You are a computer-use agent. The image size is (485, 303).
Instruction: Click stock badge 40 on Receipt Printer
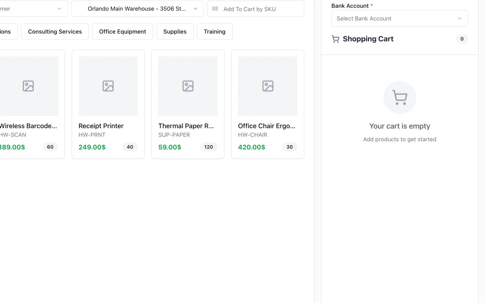(130, 147)
